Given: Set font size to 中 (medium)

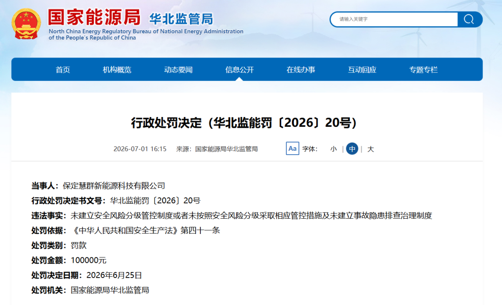Looking at the screenshot, I should 352,149.
